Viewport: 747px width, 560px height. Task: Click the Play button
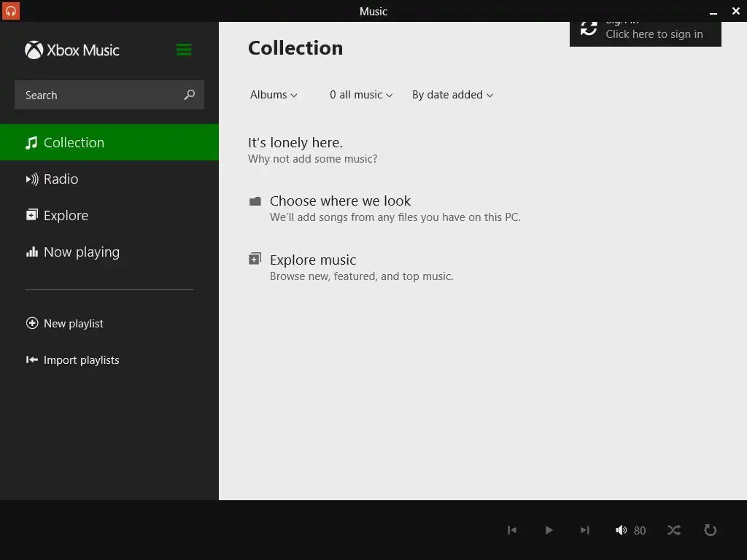tap(549, 530)
